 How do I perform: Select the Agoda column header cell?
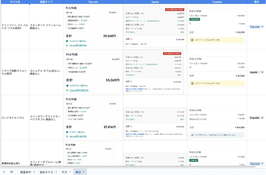pos(155,2)
